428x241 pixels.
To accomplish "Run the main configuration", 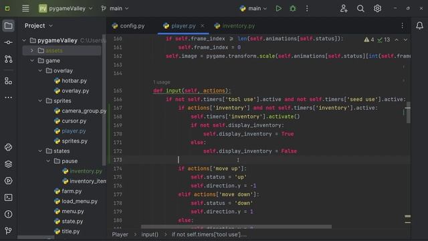I will [278, 9].
